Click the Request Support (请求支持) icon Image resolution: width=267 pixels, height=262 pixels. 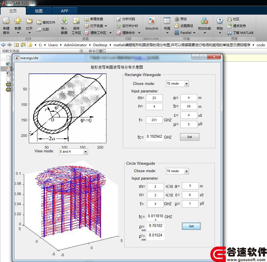click(x=229, y=26)
